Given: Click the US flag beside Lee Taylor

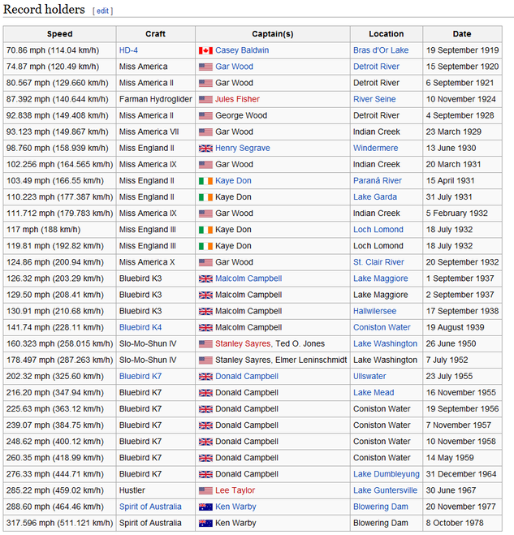Looking at the screenshot, I should (205, 490).
